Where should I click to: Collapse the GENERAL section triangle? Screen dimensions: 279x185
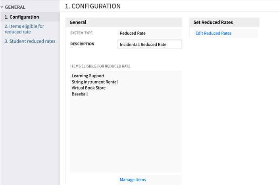tap(2, 7)
